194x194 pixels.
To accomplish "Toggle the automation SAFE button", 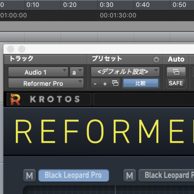I will point(176,83).
